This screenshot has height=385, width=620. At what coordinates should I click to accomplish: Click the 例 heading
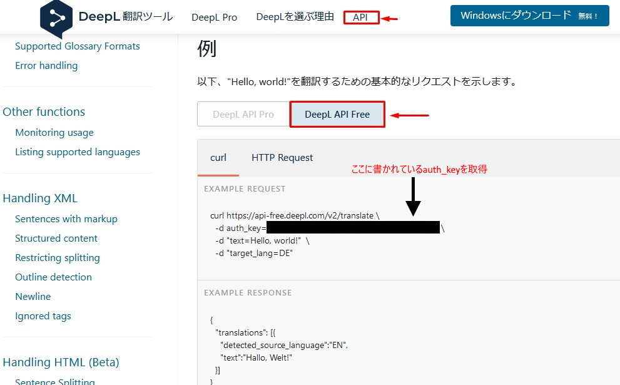[207, 49]
